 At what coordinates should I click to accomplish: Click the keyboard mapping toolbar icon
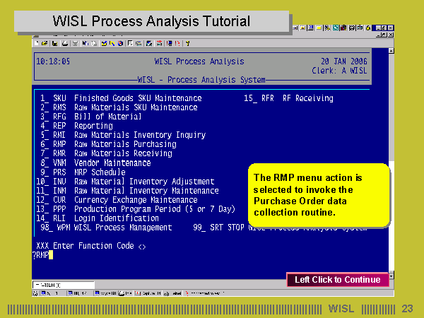139,44
